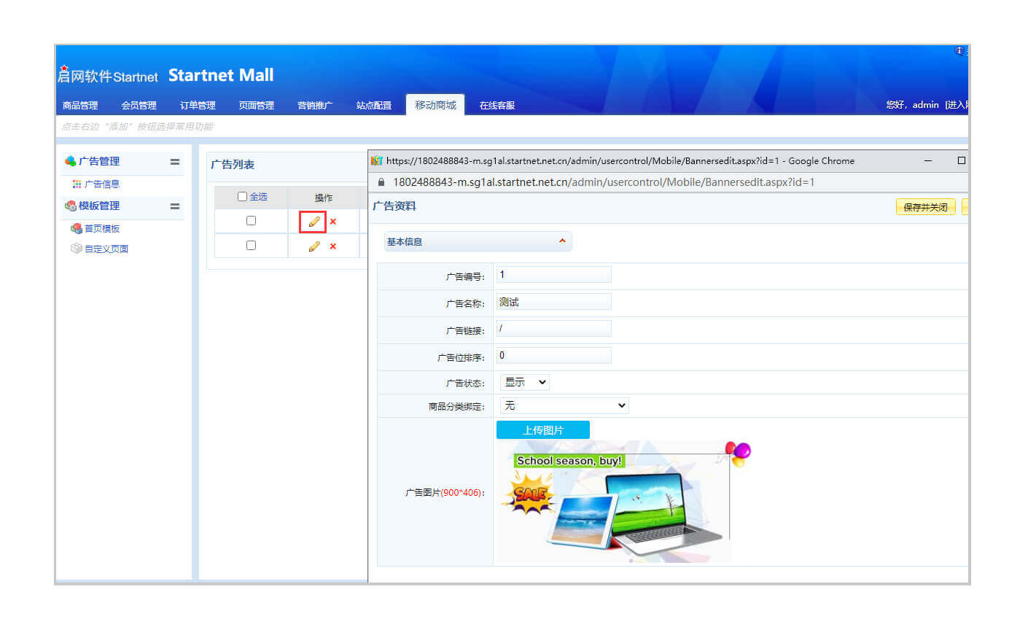Check the first ad row checkbox
Image resolution: width=1028 pixels, height=627 pixels.
click(x=251, y=221)
